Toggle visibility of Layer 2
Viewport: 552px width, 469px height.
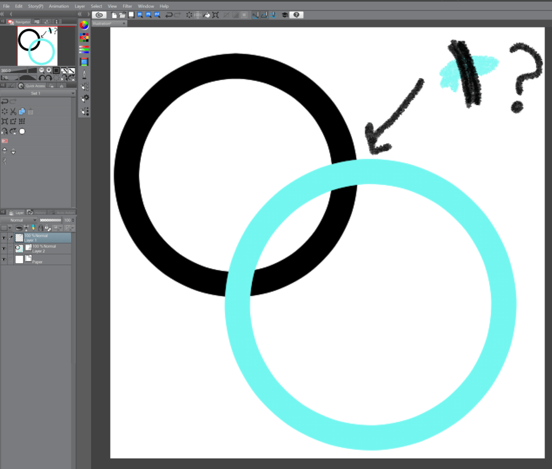[x=3, y=248]
